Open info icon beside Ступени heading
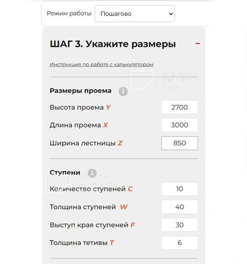This screenshot has width=247, height=264. [92, 173]
